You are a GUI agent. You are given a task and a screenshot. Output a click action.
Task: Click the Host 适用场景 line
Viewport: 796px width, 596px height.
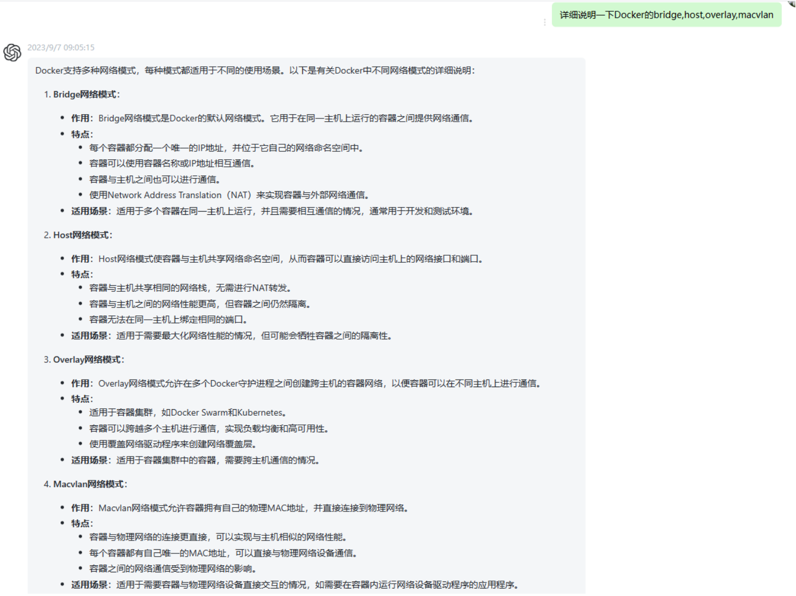pos(233,336)
